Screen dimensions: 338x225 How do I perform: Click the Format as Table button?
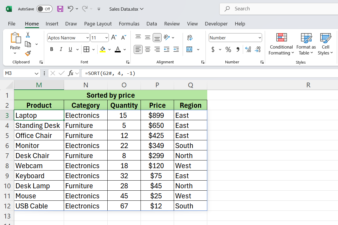click(x=306, y=44)
